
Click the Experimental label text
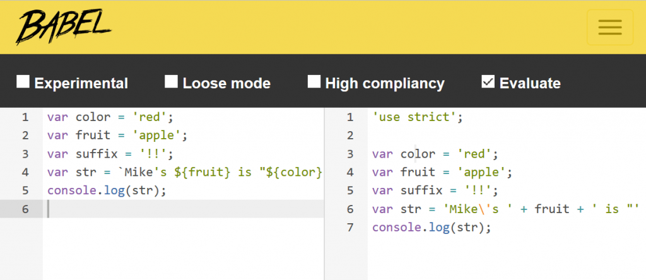click(x=81, y=83)
